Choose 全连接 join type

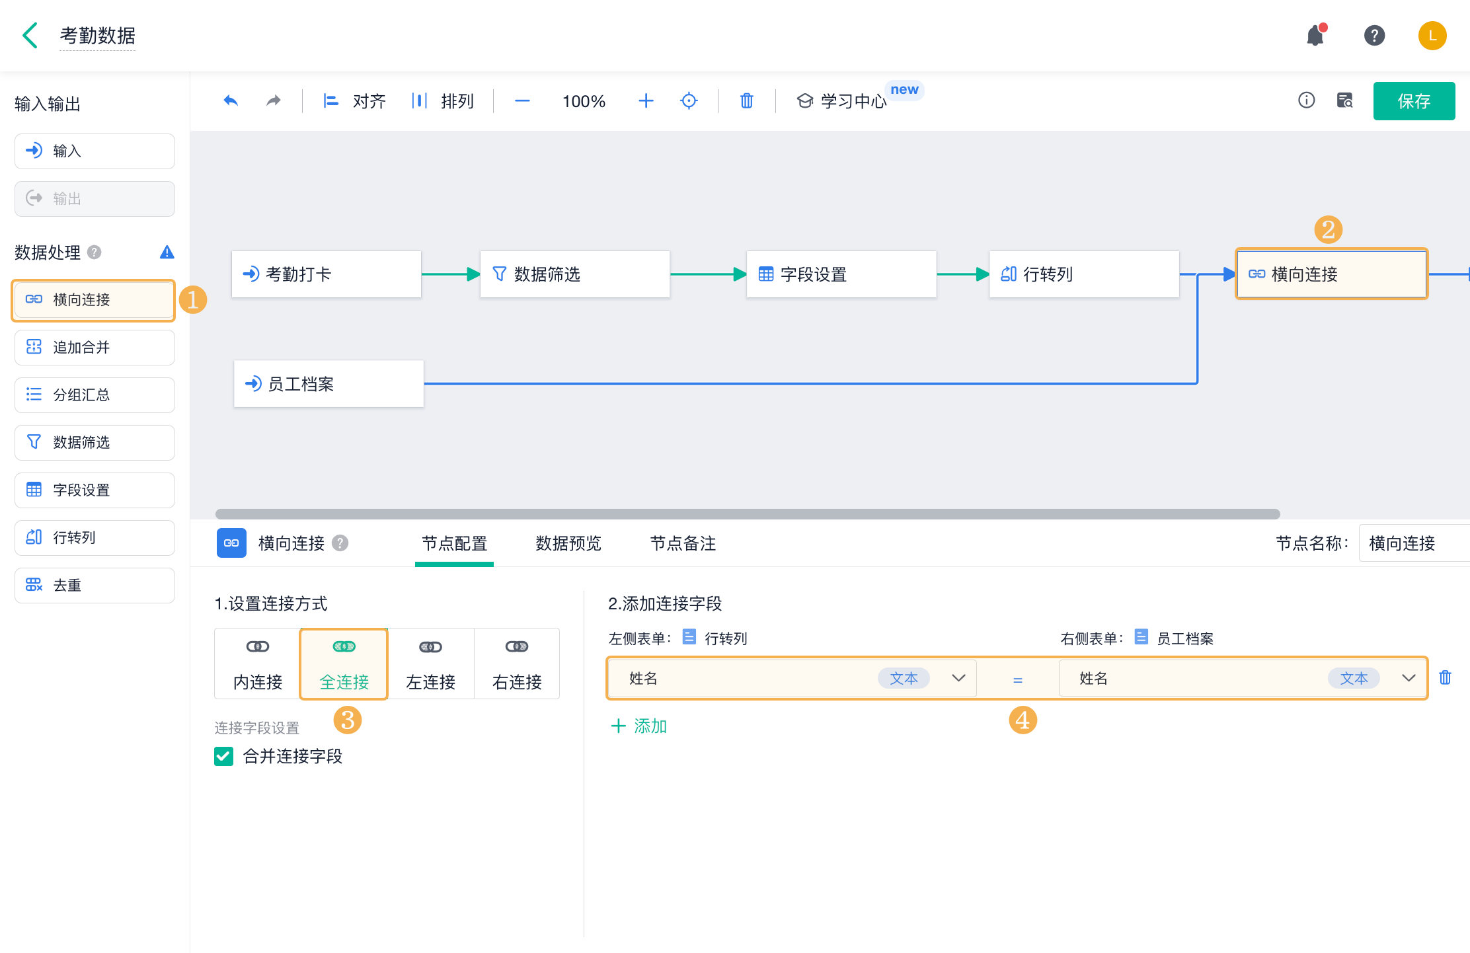tap(344, 664)
